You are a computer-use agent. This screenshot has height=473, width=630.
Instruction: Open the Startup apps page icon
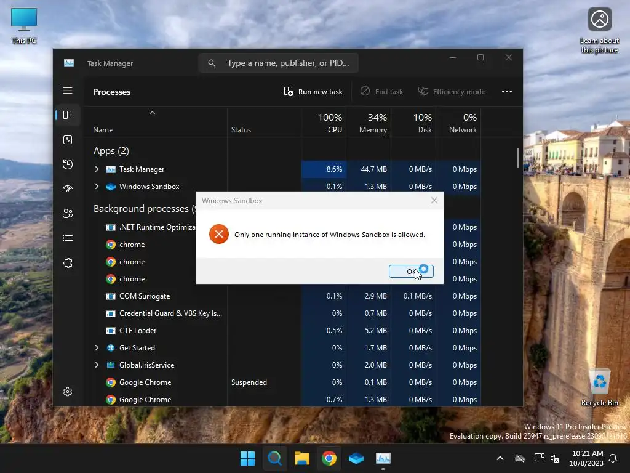click(68, 188)
